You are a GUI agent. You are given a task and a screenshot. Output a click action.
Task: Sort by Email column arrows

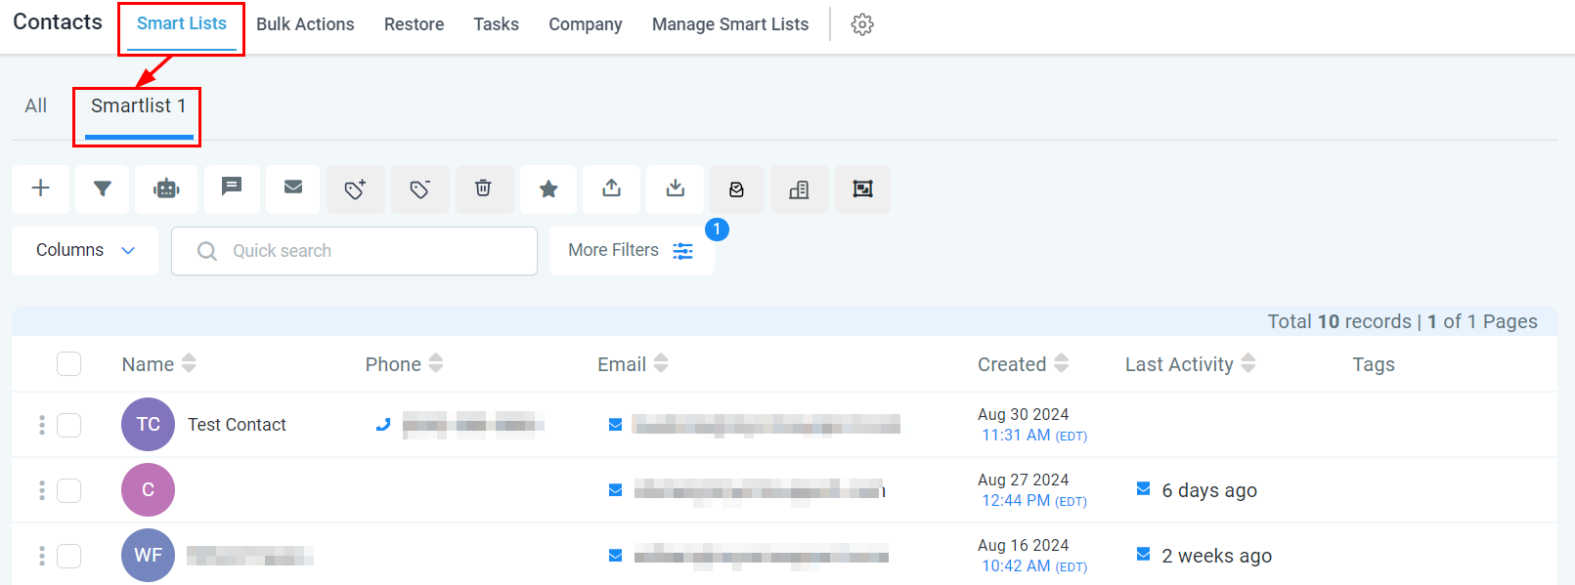point(661,363)
